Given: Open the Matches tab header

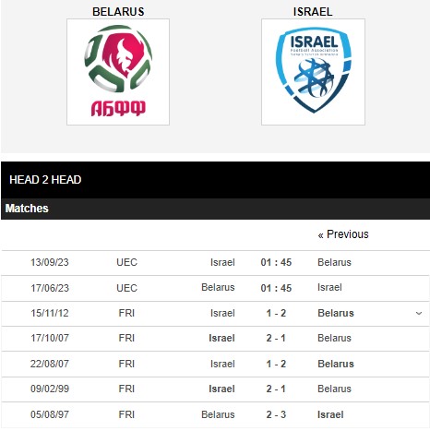Looking at the screenshot, I should click(27, 209).
